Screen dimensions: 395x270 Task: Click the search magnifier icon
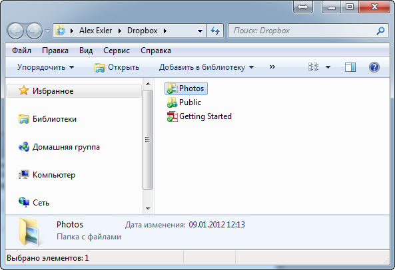[x=380, y=31]
